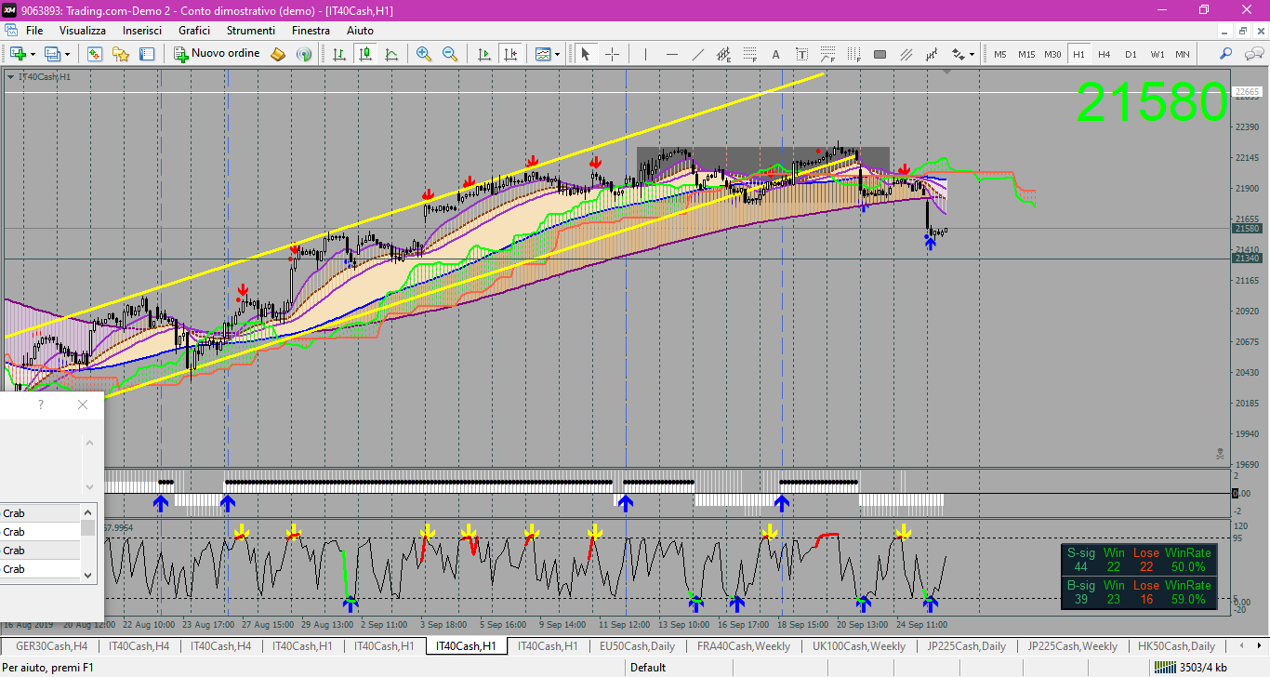Close the small floating panel

(83, 405)
